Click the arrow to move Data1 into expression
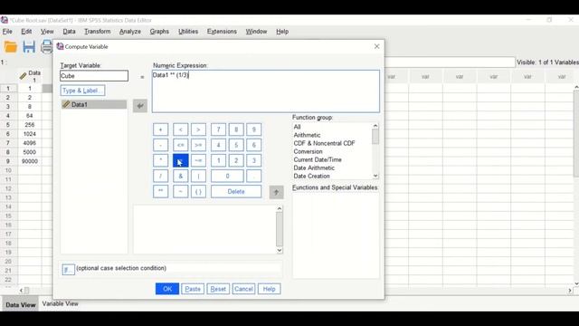This screenshot has height=326, width=579. (140, 106)
